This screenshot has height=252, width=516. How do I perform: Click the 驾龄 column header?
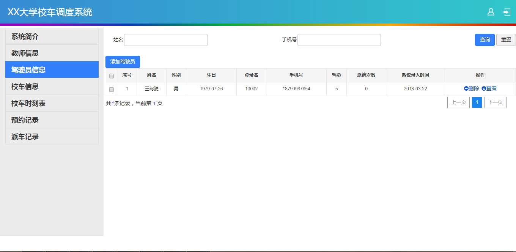(337, 75)
